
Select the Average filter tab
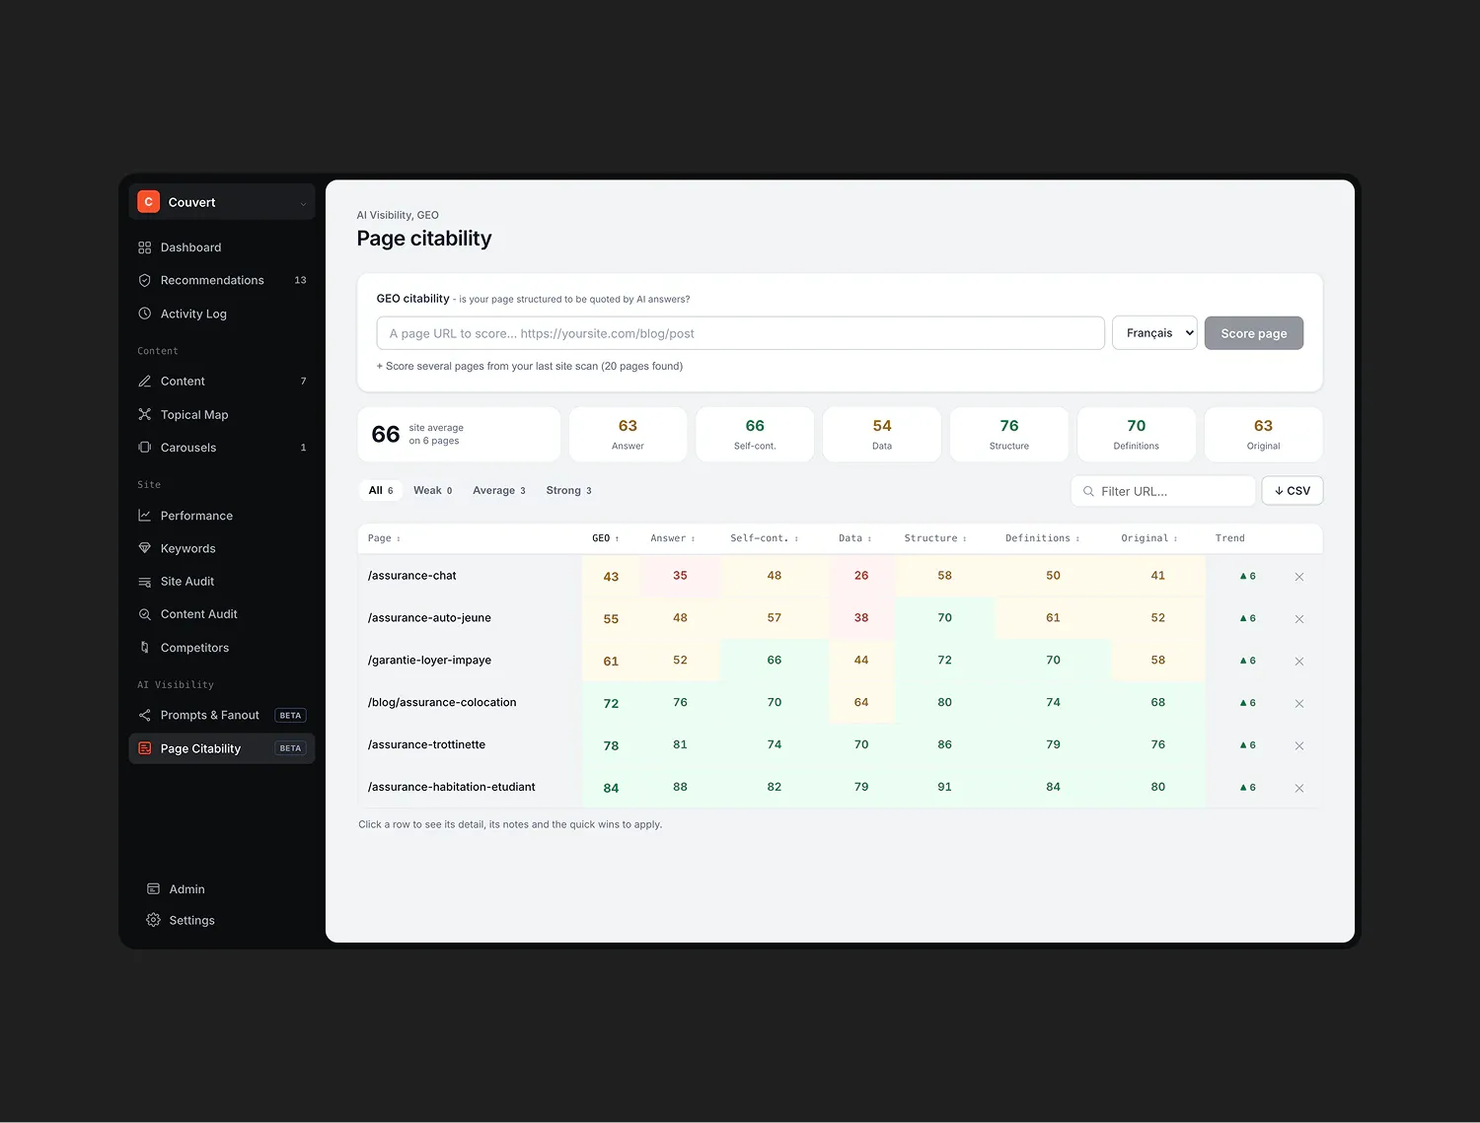499,490
